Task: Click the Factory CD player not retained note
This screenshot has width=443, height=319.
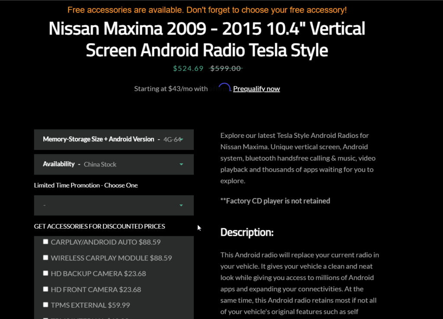Action: coord(275,201)
